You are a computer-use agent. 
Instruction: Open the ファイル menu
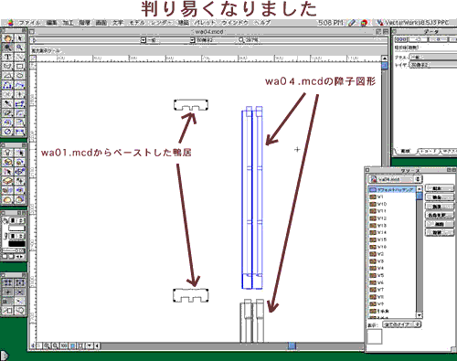click(29, 23)
